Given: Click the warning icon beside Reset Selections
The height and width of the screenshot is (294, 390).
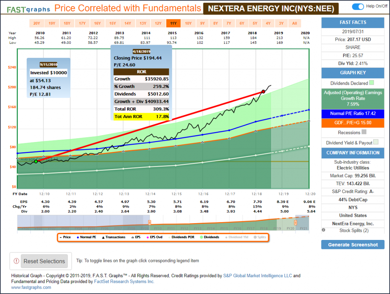Looking at the screenshot, I should coord(16,261).
